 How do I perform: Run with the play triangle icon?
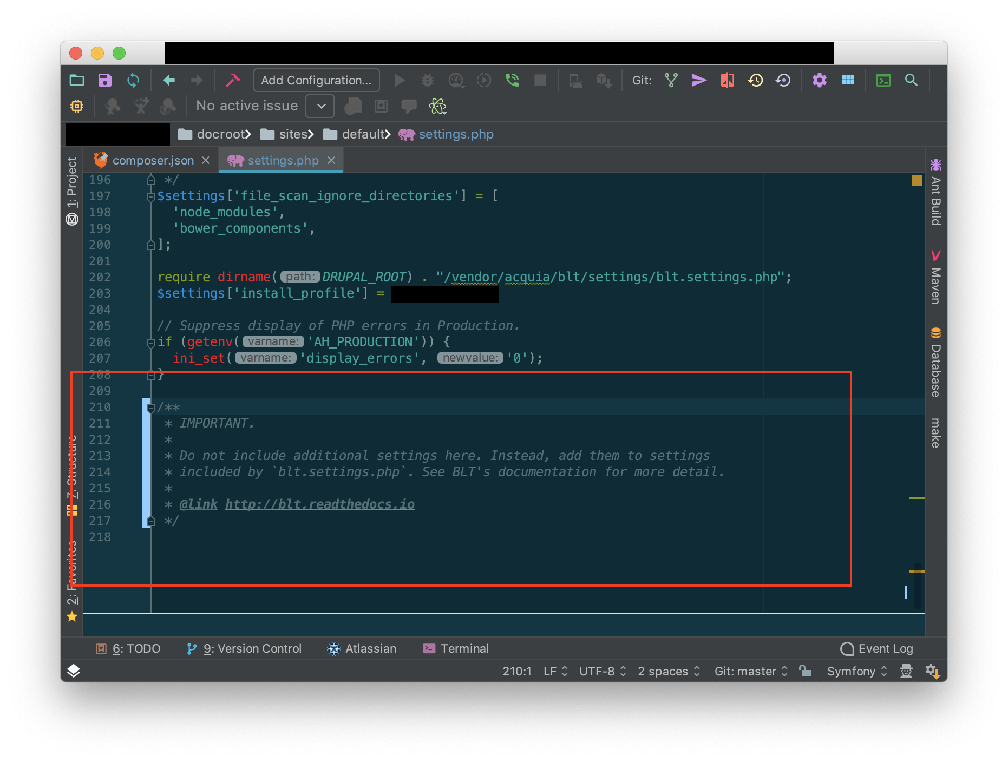pos(400,81)
